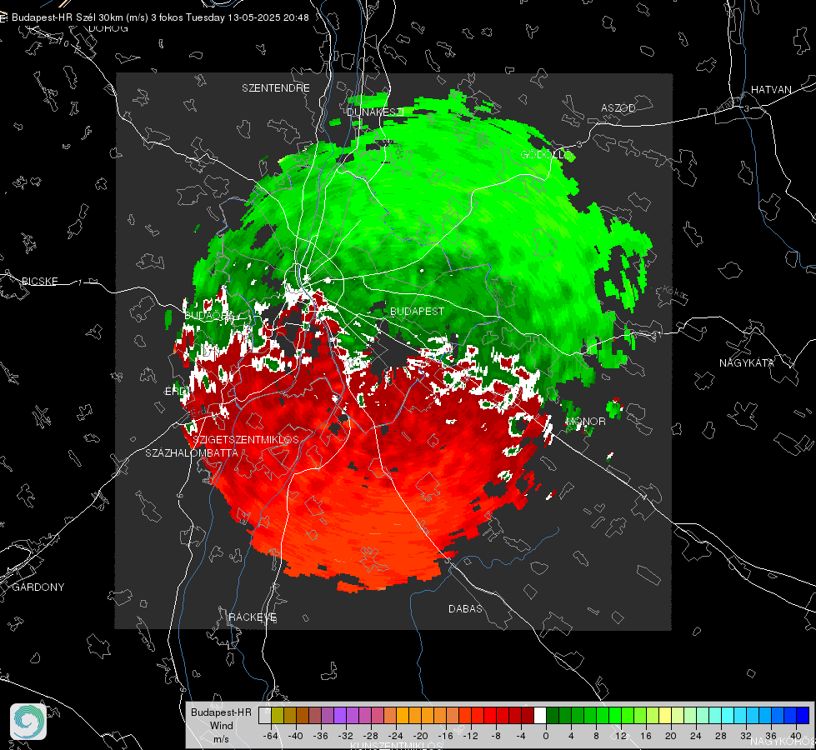Click the BUDAPEST label on map
This screenshot has width=816, height=750.
tap(417, 311)
